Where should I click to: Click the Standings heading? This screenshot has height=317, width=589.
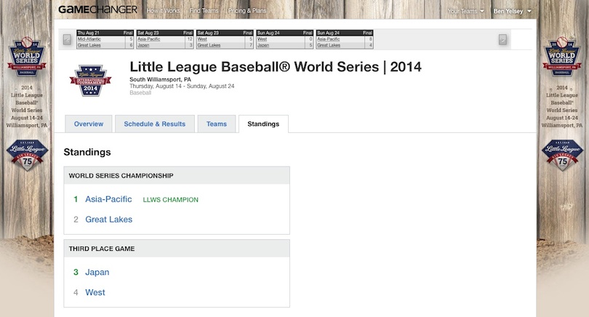pyautogui.click(x=87, y=152)
